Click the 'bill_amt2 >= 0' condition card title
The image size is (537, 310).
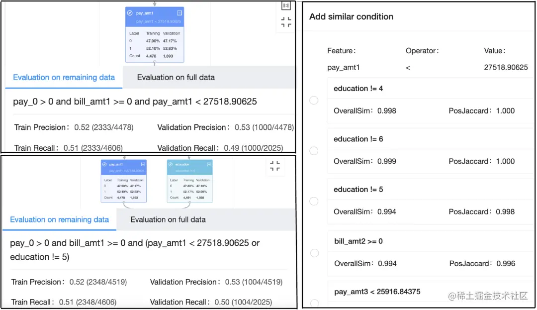[358, 241]
